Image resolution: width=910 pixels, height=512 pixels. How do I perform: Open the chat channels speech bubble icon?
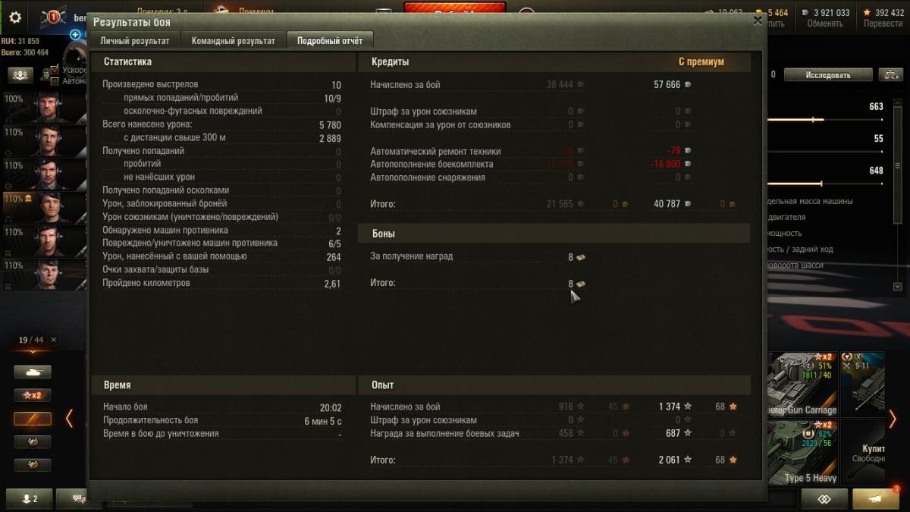point(78,498)
